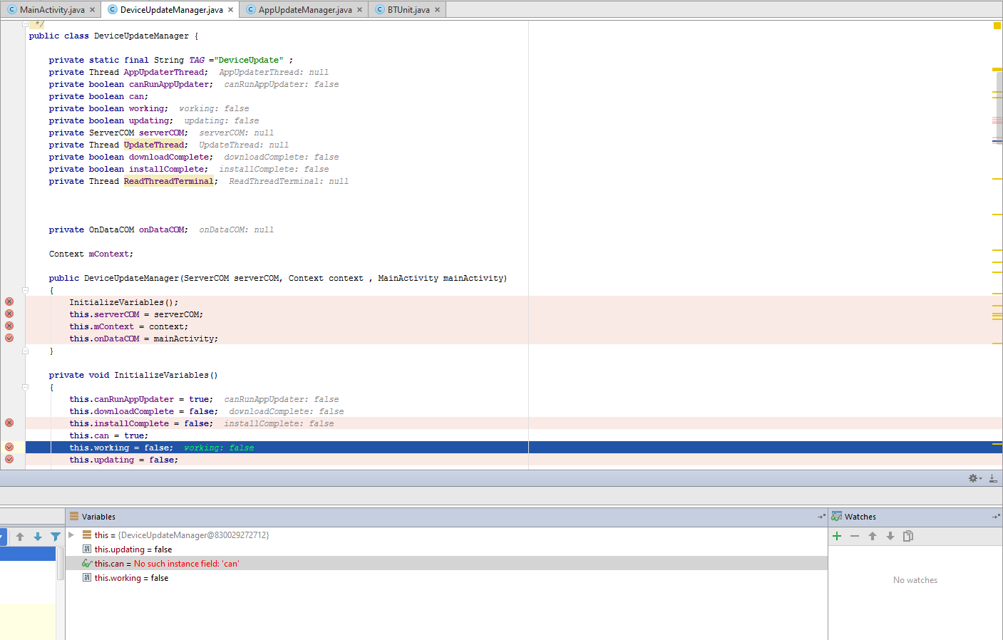
Task: Select the this.updating = false variable row
Action: pos(446,549)
